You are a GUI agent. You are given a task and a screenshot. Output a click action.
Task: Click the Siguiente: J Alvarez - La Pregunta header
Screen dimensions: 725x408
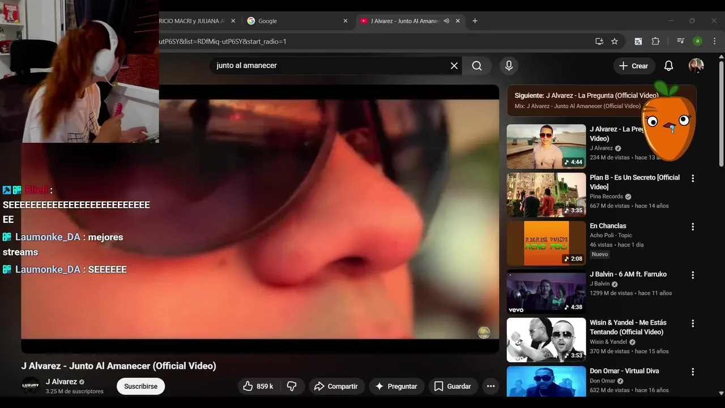click(x=586, y=95)
